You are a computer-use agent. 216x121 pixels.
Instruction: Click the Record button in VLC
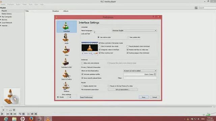pyautogui.click(x=3, y=110)
